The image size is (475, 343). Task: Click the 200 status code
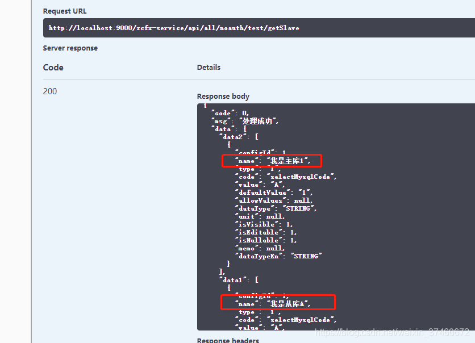(50, 91)
